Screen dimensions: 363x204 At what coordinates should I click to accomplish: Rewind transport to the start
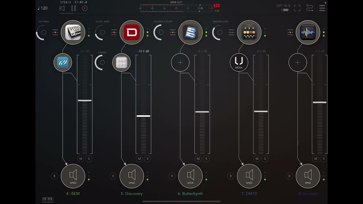[x=62, y=8]
